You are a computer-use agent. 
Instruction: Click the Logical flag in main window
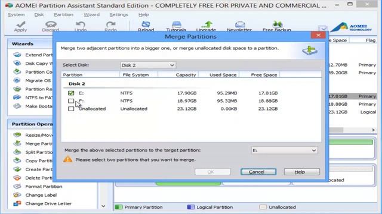click(x=368, y=112)
